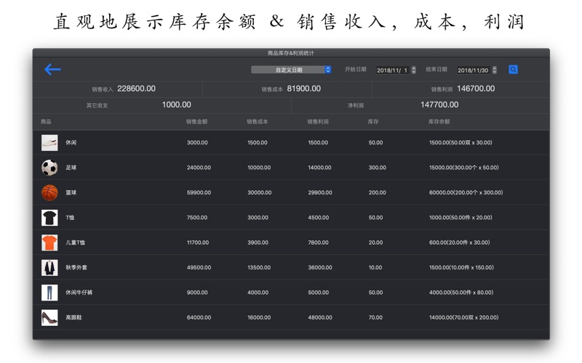This screenshot has height=363, width=582.
Task: Click the autumn jacket product icon
Action: [49, 268]
